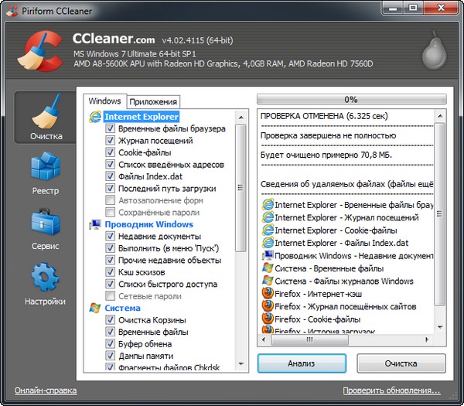
Task: Select the Проводник Windows group header
Action: click(x=148, y=224)
